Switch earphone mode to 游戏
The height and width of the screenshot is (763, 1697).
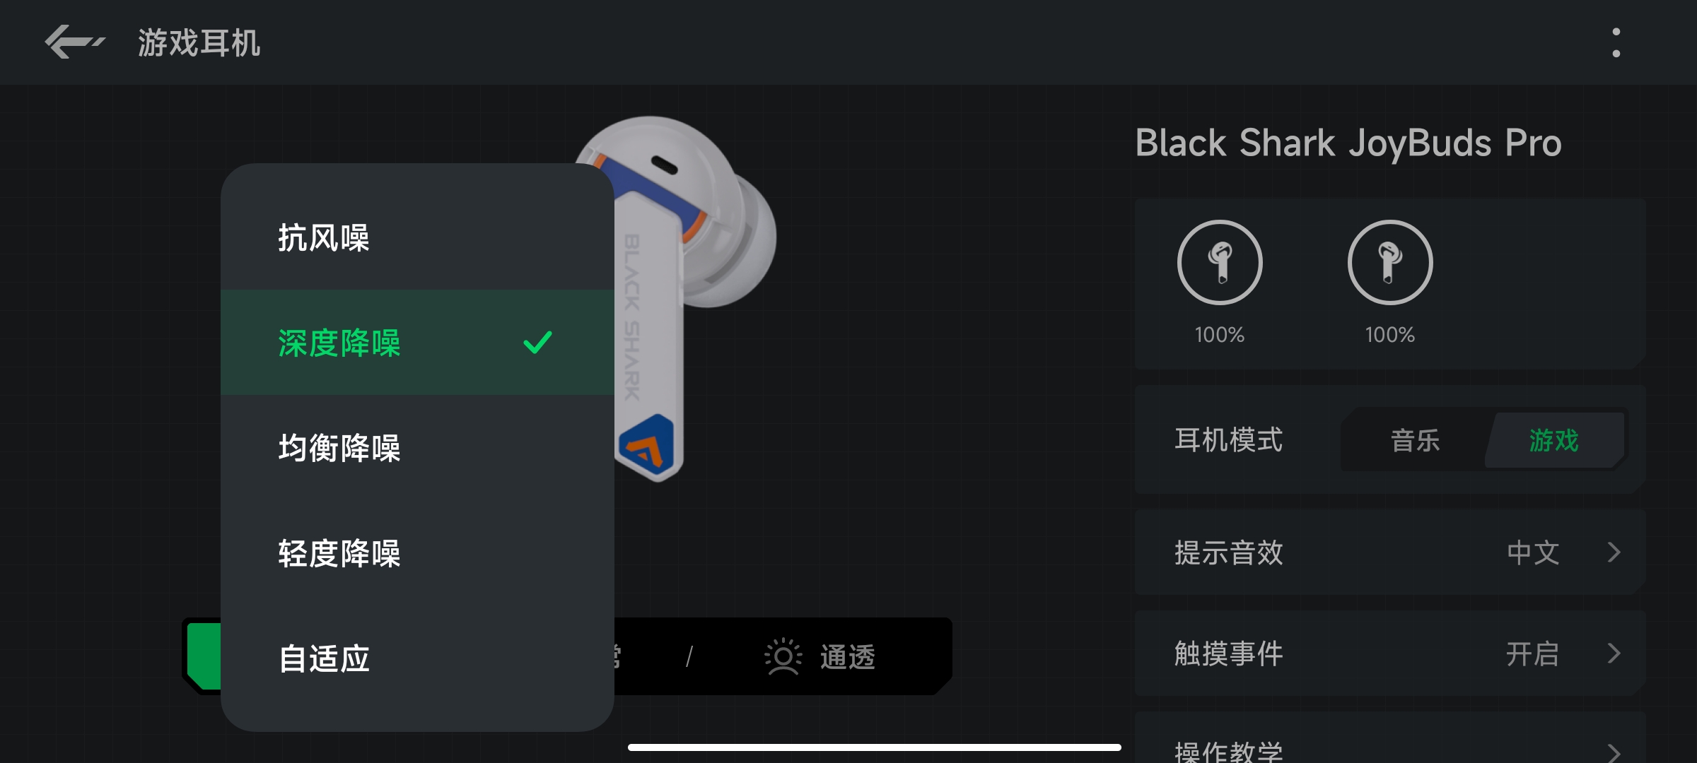[1553, 440]
